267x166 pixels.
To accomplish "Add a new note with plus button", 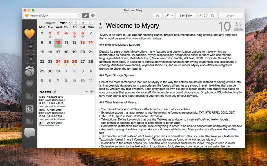I will point(92,92).
